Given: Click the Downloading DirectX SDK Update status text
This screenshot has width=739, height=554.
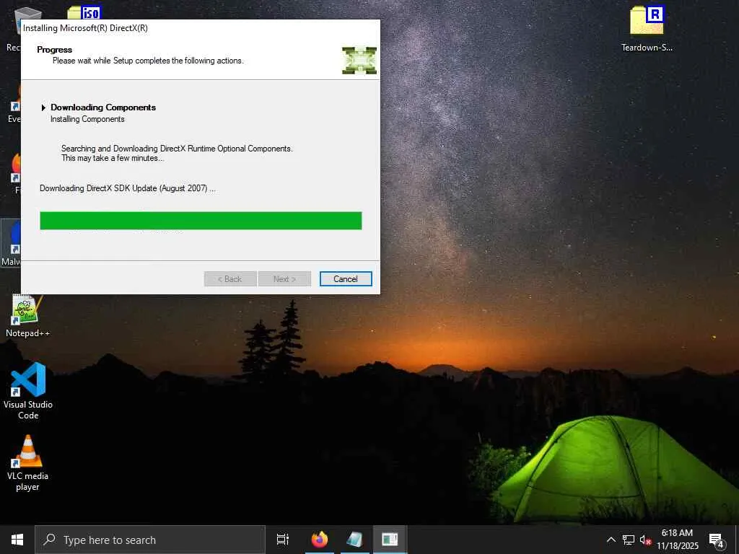Looking at the screenshot, I should [x=127, y=188].
